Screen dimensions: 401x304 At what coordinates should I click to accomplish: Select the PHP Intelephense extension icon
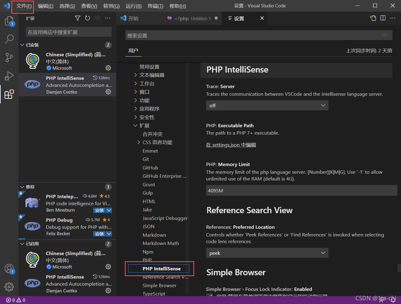[x=32, y=202]
